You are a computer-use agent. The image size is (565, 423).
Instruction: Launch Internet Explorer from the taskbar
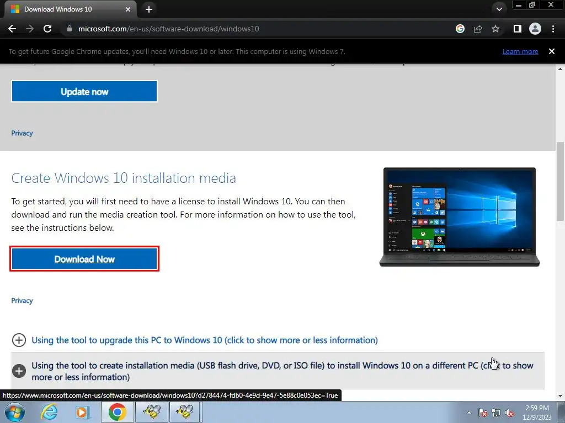pos(49,412)
